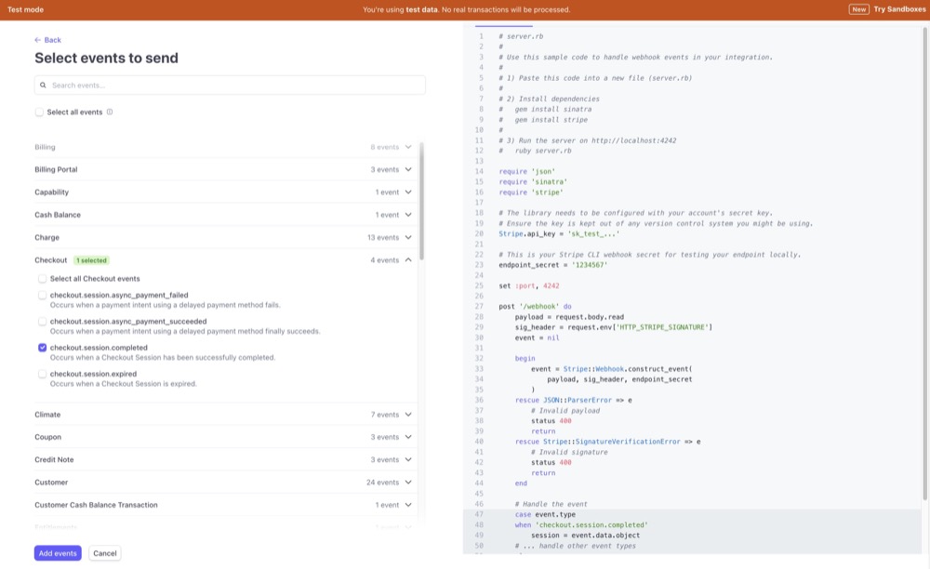This screenshot has width=930, height=569.
Task: Expand the Capability chevron
Action: point(408,192)
